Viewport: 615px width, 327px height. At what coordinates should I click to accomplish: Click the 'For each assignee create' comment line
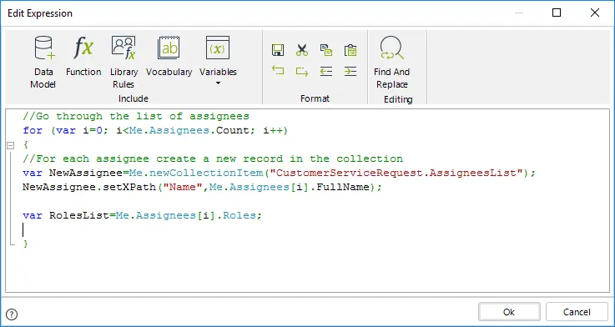(213, 159)
